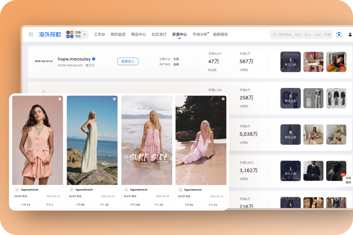Open the nine-dot app grid menu
The image size is (353, 235).
click(31, 34)
